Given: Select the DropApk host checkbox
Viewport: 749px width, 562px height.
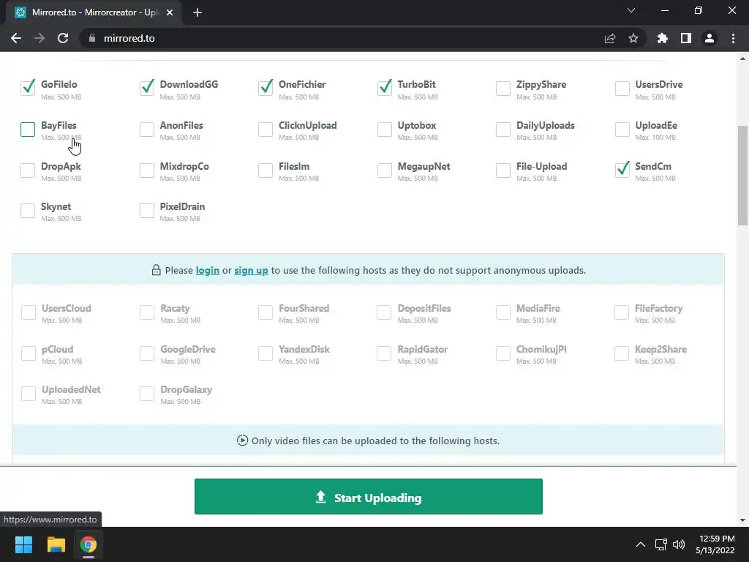Looking at the screenshot, I should tap(28, 170).
